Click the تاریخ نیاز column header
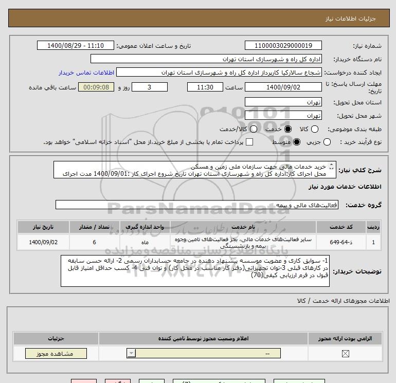The width and height of the screenshot is (396, 383). pos(43,227)
